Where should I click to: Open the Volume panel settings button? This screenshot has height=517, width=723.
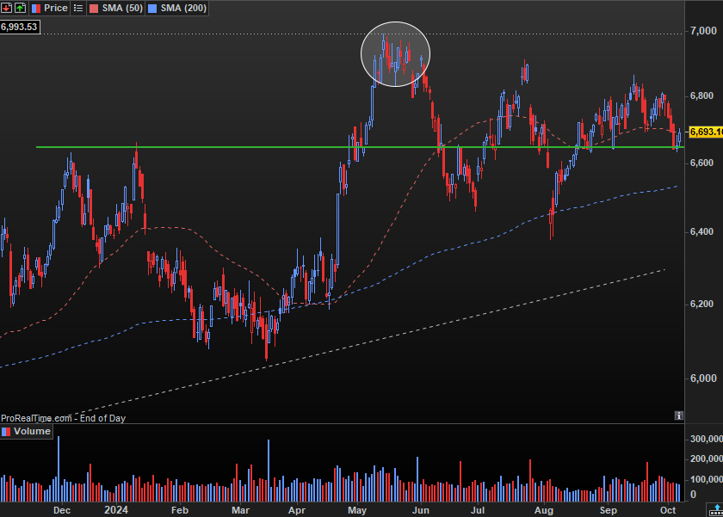27,431
